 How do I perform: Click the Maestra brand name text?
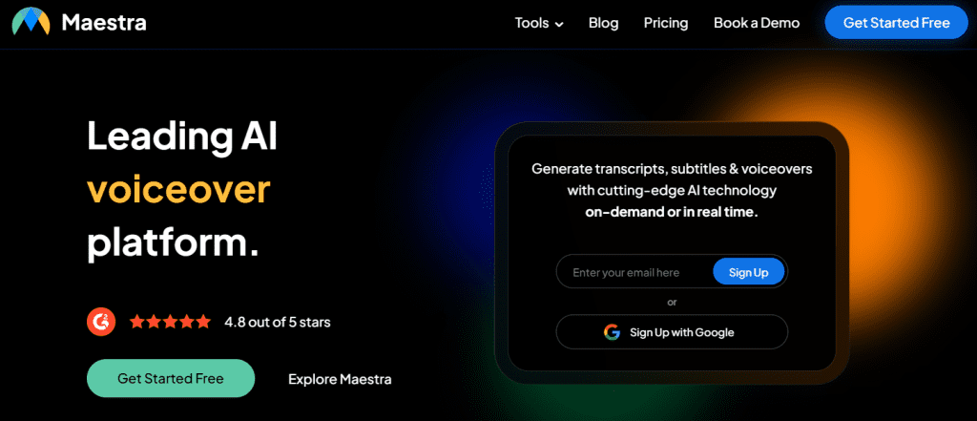tap(104, 23)
